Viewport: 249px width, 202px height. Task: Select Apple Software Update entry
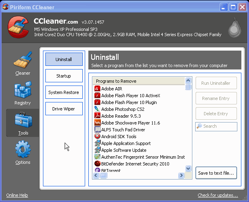click(x=124, y=150)
